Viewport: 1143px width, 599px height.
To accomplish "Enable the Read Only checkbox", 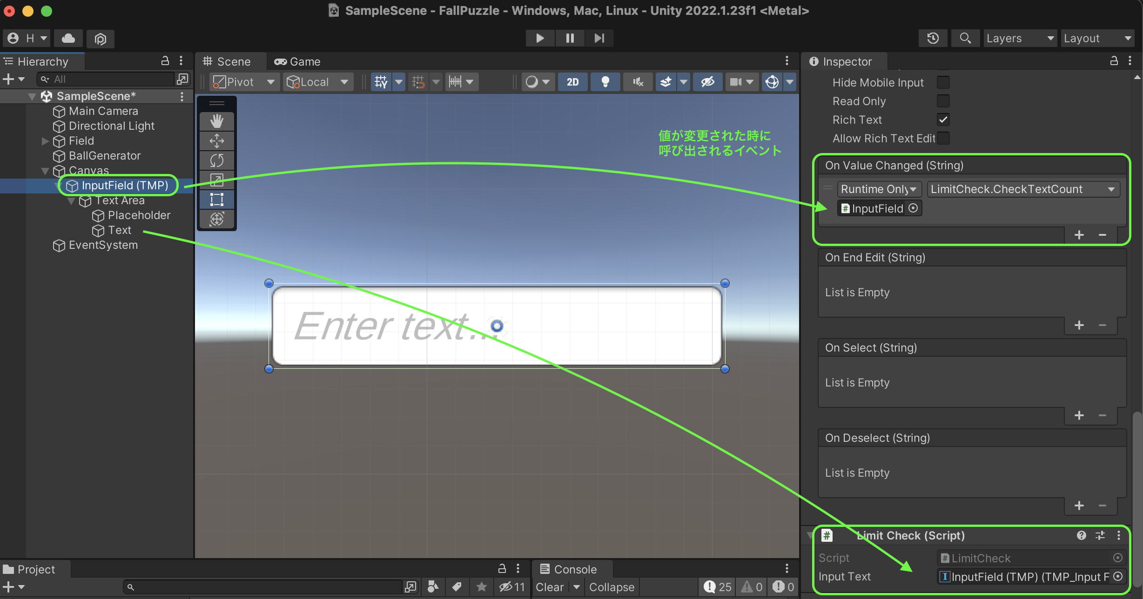I will coord(943,101).
